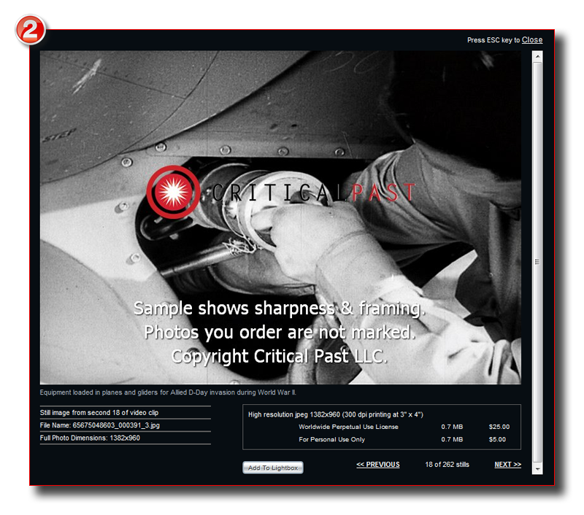The image size is (584, 515).
Task: Go to the << PREVIOUS still
Action: click(x=378, y=465)
